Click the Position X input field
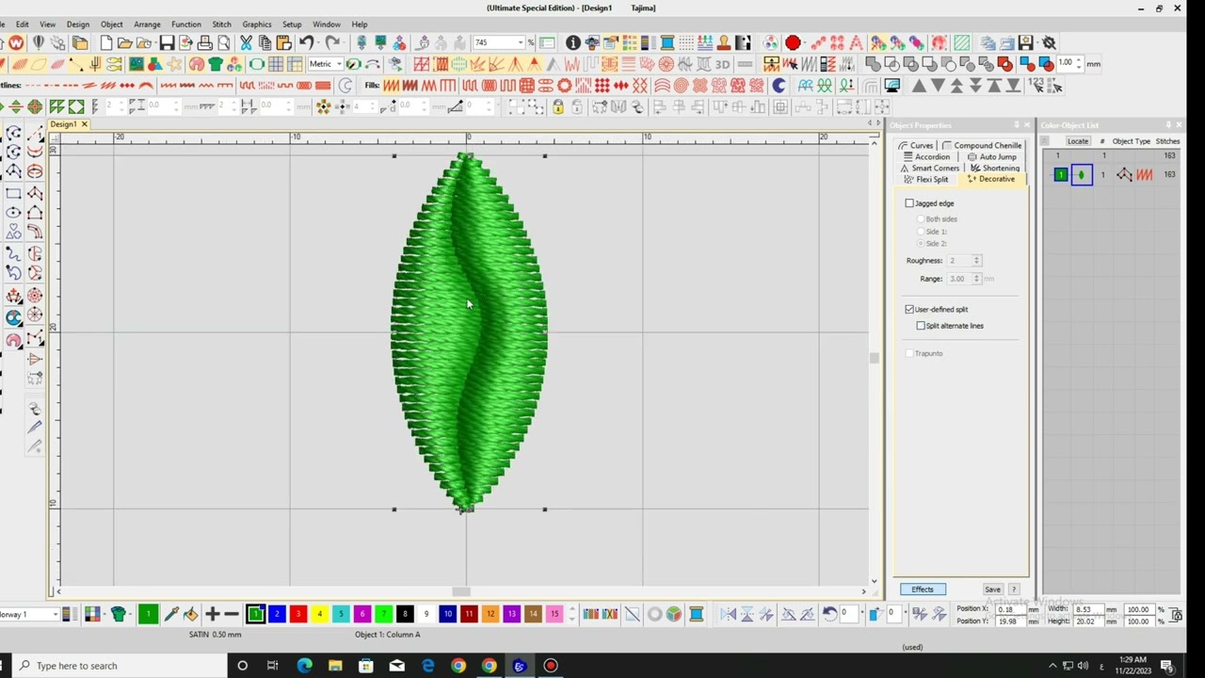This screenshot has width=1205, height=678. [1010, 609]
